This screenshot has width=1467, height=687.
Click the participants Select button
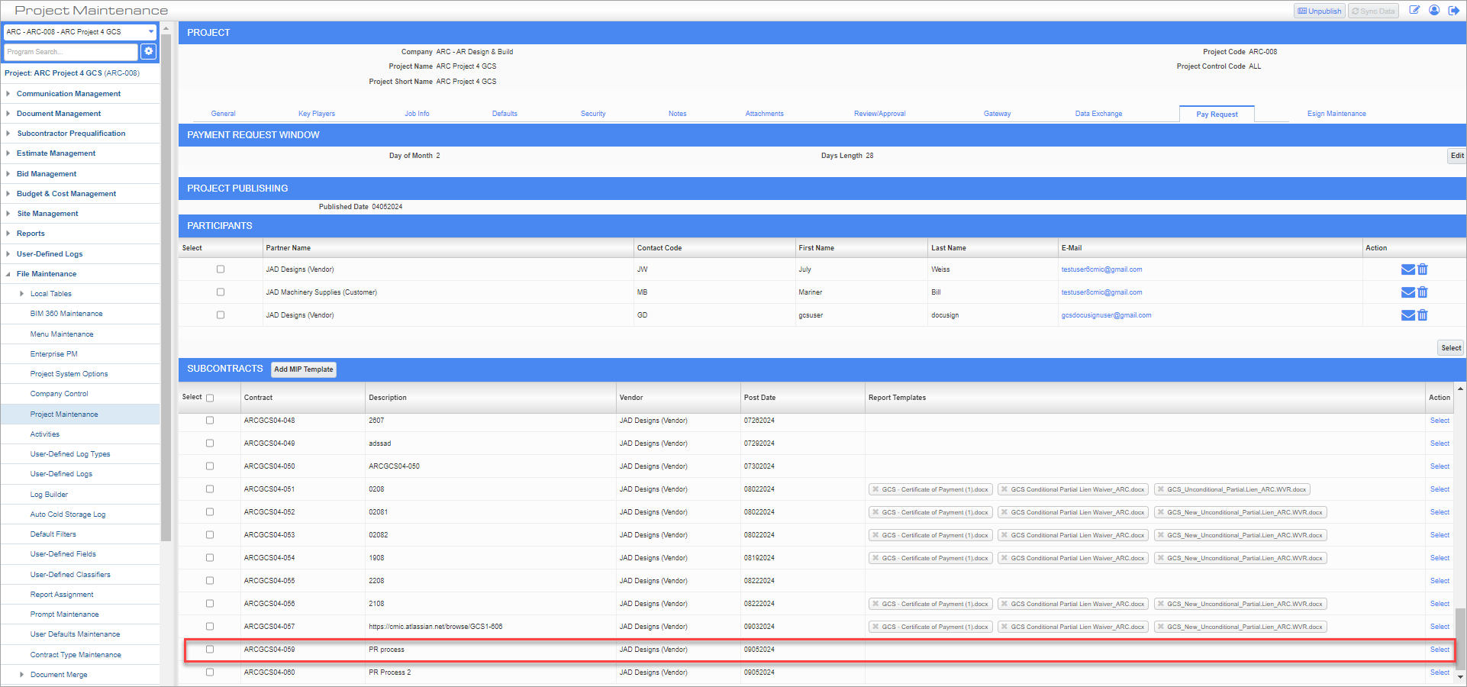[1451, 348]
